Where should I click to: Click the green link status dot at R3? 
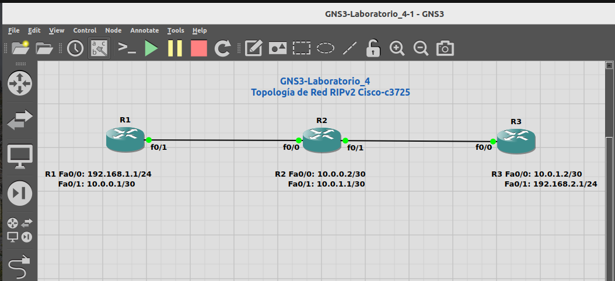(493, 141)
